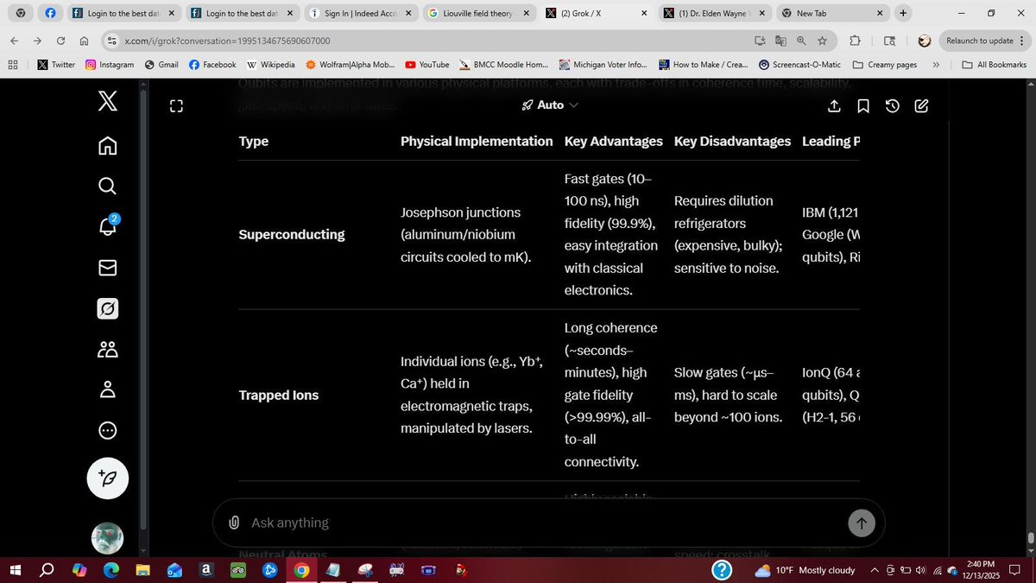Share the Grok conversation
Viewport: 1036px width, 583px height.
pyautogui.click(x=834, y=105)
